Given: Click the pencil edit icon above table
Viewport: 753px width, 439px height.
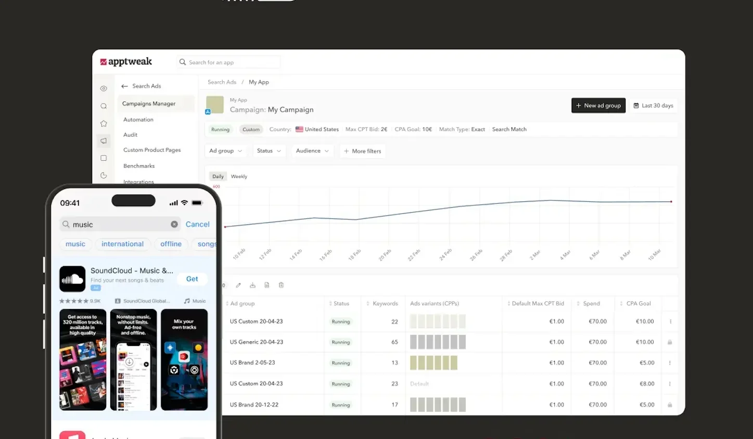Looking at the screenshot, I should (x=238, y=285).
